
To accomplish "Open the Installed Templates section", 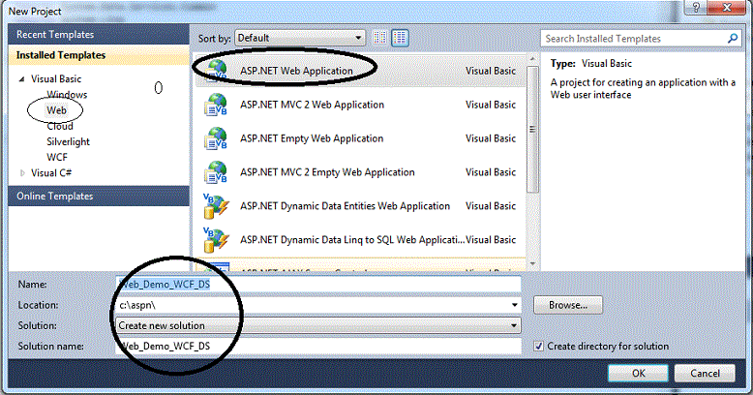I will [99, 55].
